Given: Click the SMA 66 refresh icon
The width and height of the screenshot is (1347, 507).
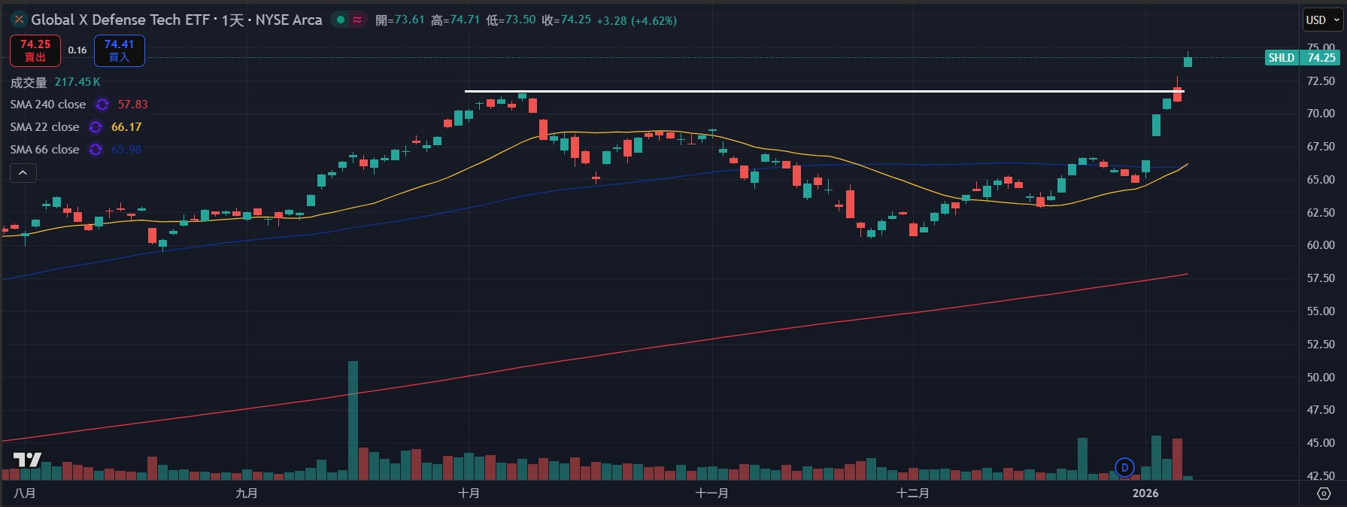Looking at the screenshot, I should click(x=96, y=150).
